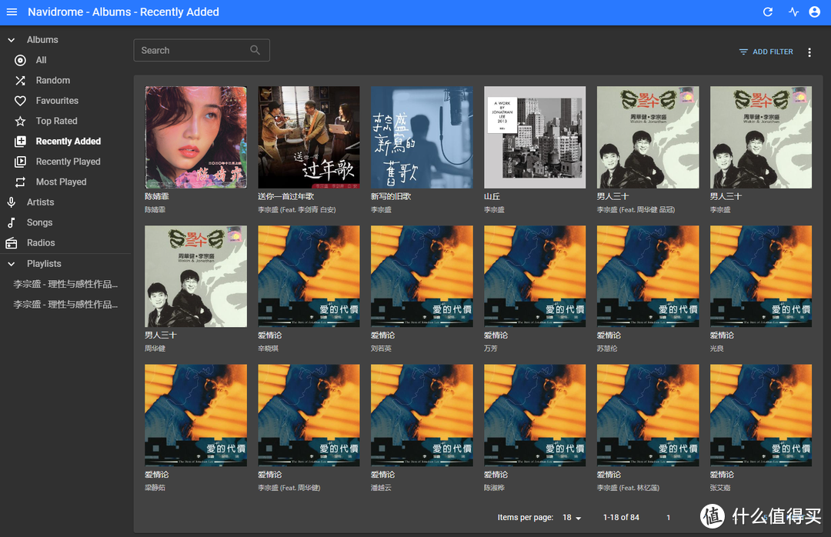The image size is (831, 537).
Task: Open Favourites via the heart icon
Action: [20, 100]
